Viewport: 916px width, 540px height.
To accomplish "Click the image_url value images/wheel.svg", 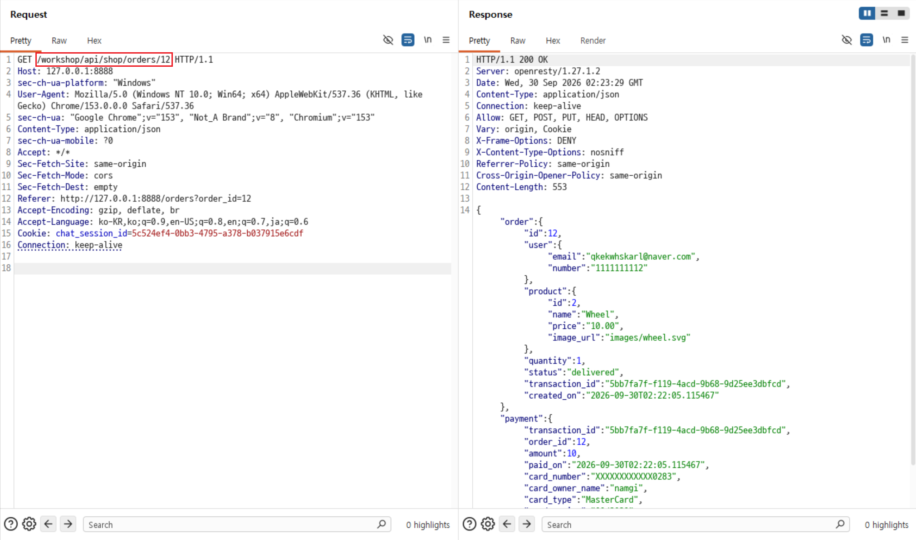I will (647, 337).
